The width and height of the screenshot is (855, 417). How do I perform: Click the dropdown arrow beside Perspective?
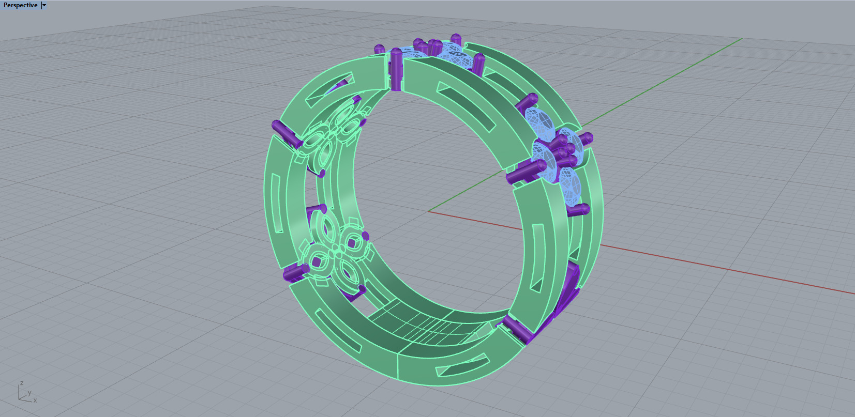tap(44, 5)
